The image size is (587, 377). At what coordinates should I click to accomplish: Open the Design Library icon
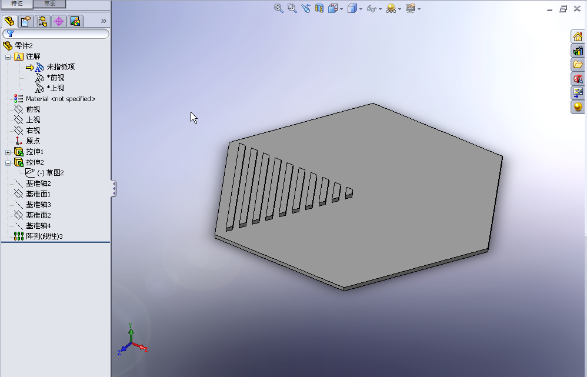point(578,51)
